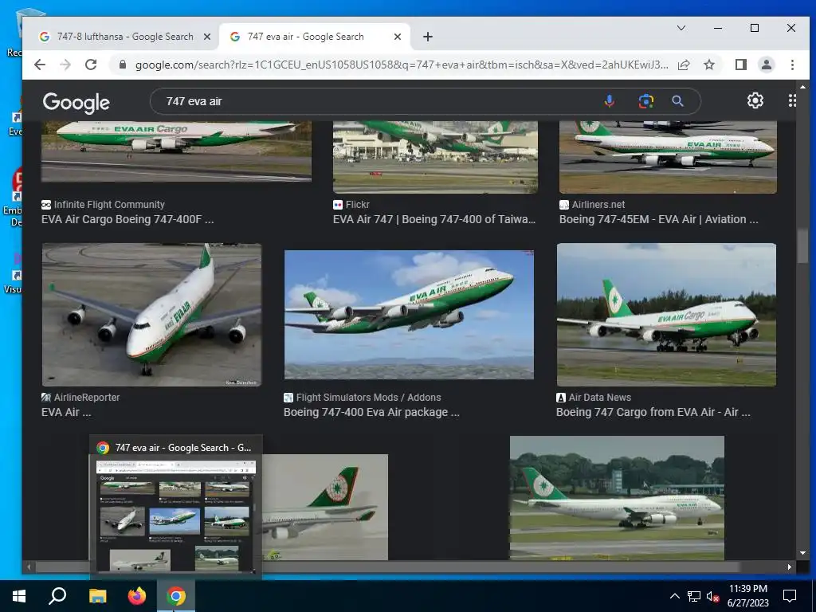This screenshot has width=816, height=612.
Task: Bookmark this tab with the star
Action: pos(708,65)
